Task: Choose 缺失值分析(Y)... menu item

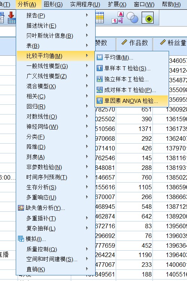Action: pyautogui.click(x=56, y=208)
